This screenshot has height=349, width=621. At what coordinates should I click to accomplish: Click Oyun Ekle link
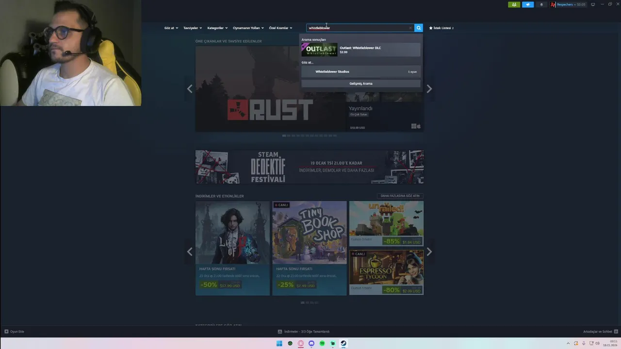[x=17, y=332]
